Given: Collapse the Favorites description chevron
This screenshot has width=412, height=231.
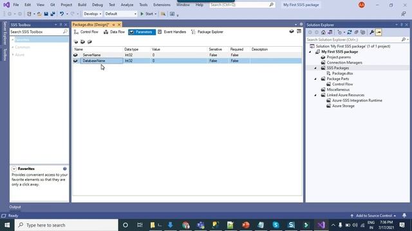Looking at the screenshot, I should point(14,169).
